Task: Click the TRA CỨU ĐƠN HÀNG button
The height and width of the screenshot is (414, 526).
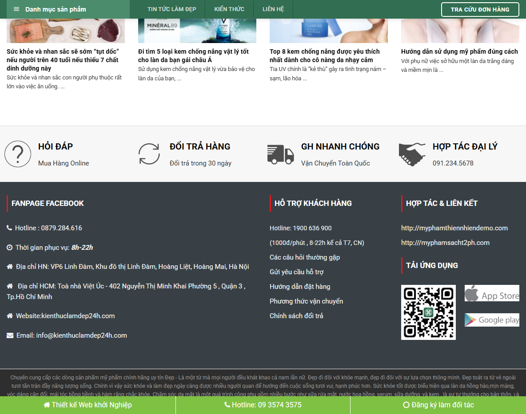Action: tap(480, 9)
